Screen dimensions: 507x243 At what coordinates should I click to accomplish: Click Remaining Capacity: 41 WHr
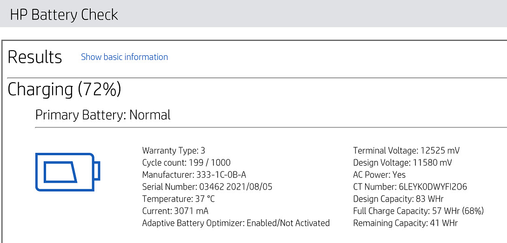(x=406, y=223)
